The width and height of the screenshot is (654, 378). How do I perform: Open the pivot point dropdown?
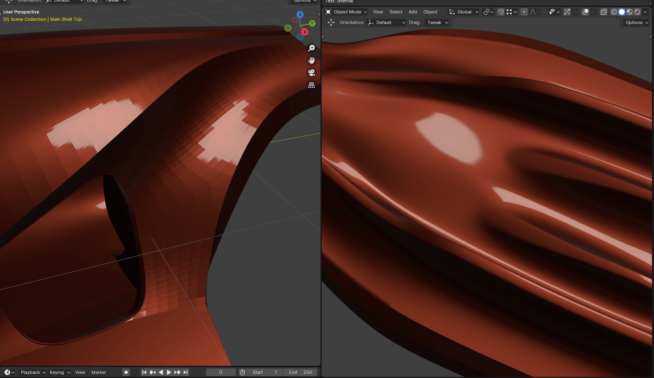(488, 12)
